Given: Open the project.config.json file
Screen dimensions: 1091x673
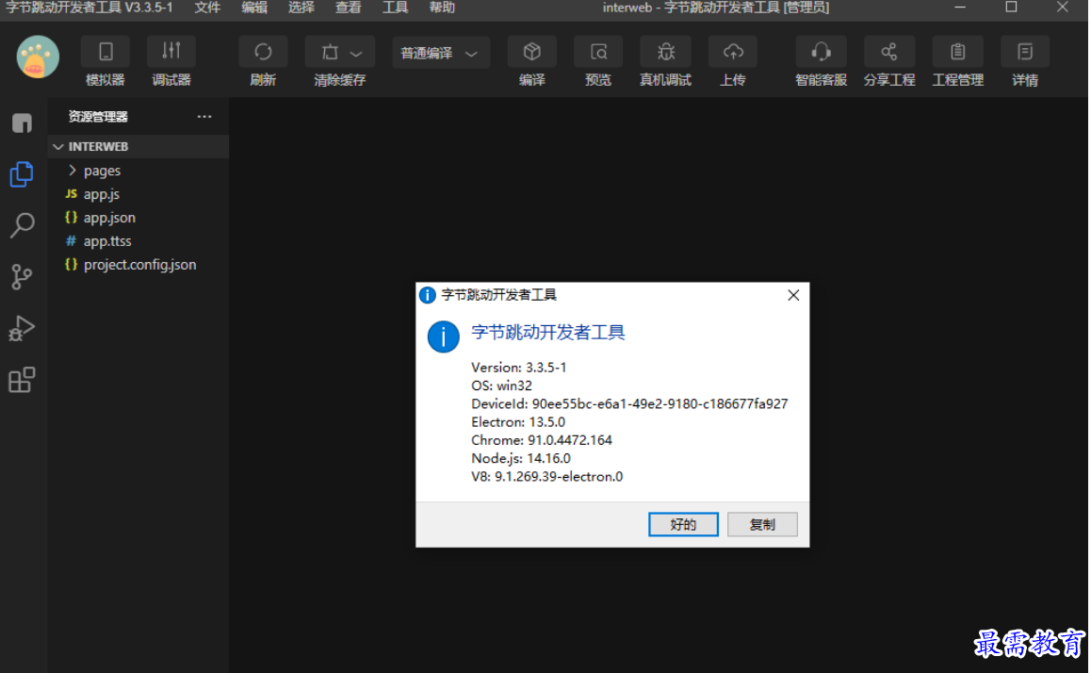Looking at the screenshot, I should tap(138, 265).
